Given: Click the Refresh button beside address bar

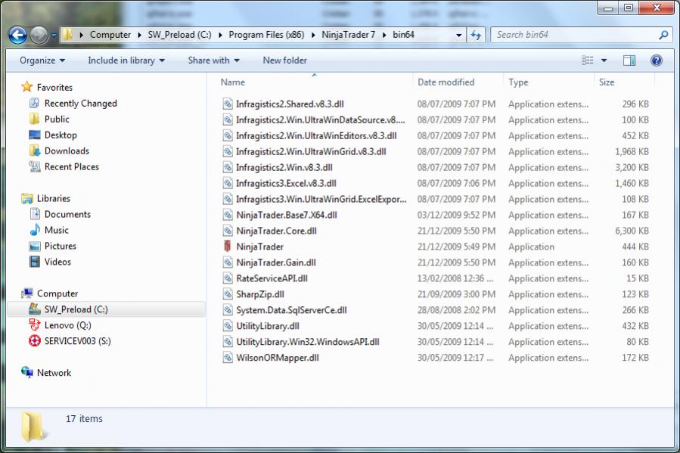Looking at the screenshot, I should coord(476,35).
